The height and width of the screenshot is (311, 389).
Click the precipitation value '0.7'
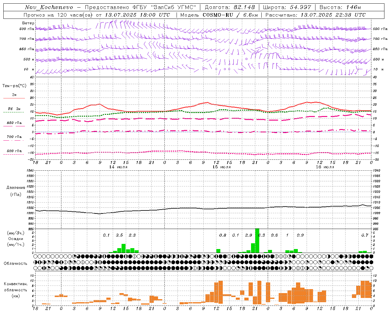[365, 235]
